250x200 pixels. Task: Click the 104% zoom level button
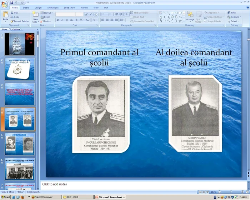(213, 192)
